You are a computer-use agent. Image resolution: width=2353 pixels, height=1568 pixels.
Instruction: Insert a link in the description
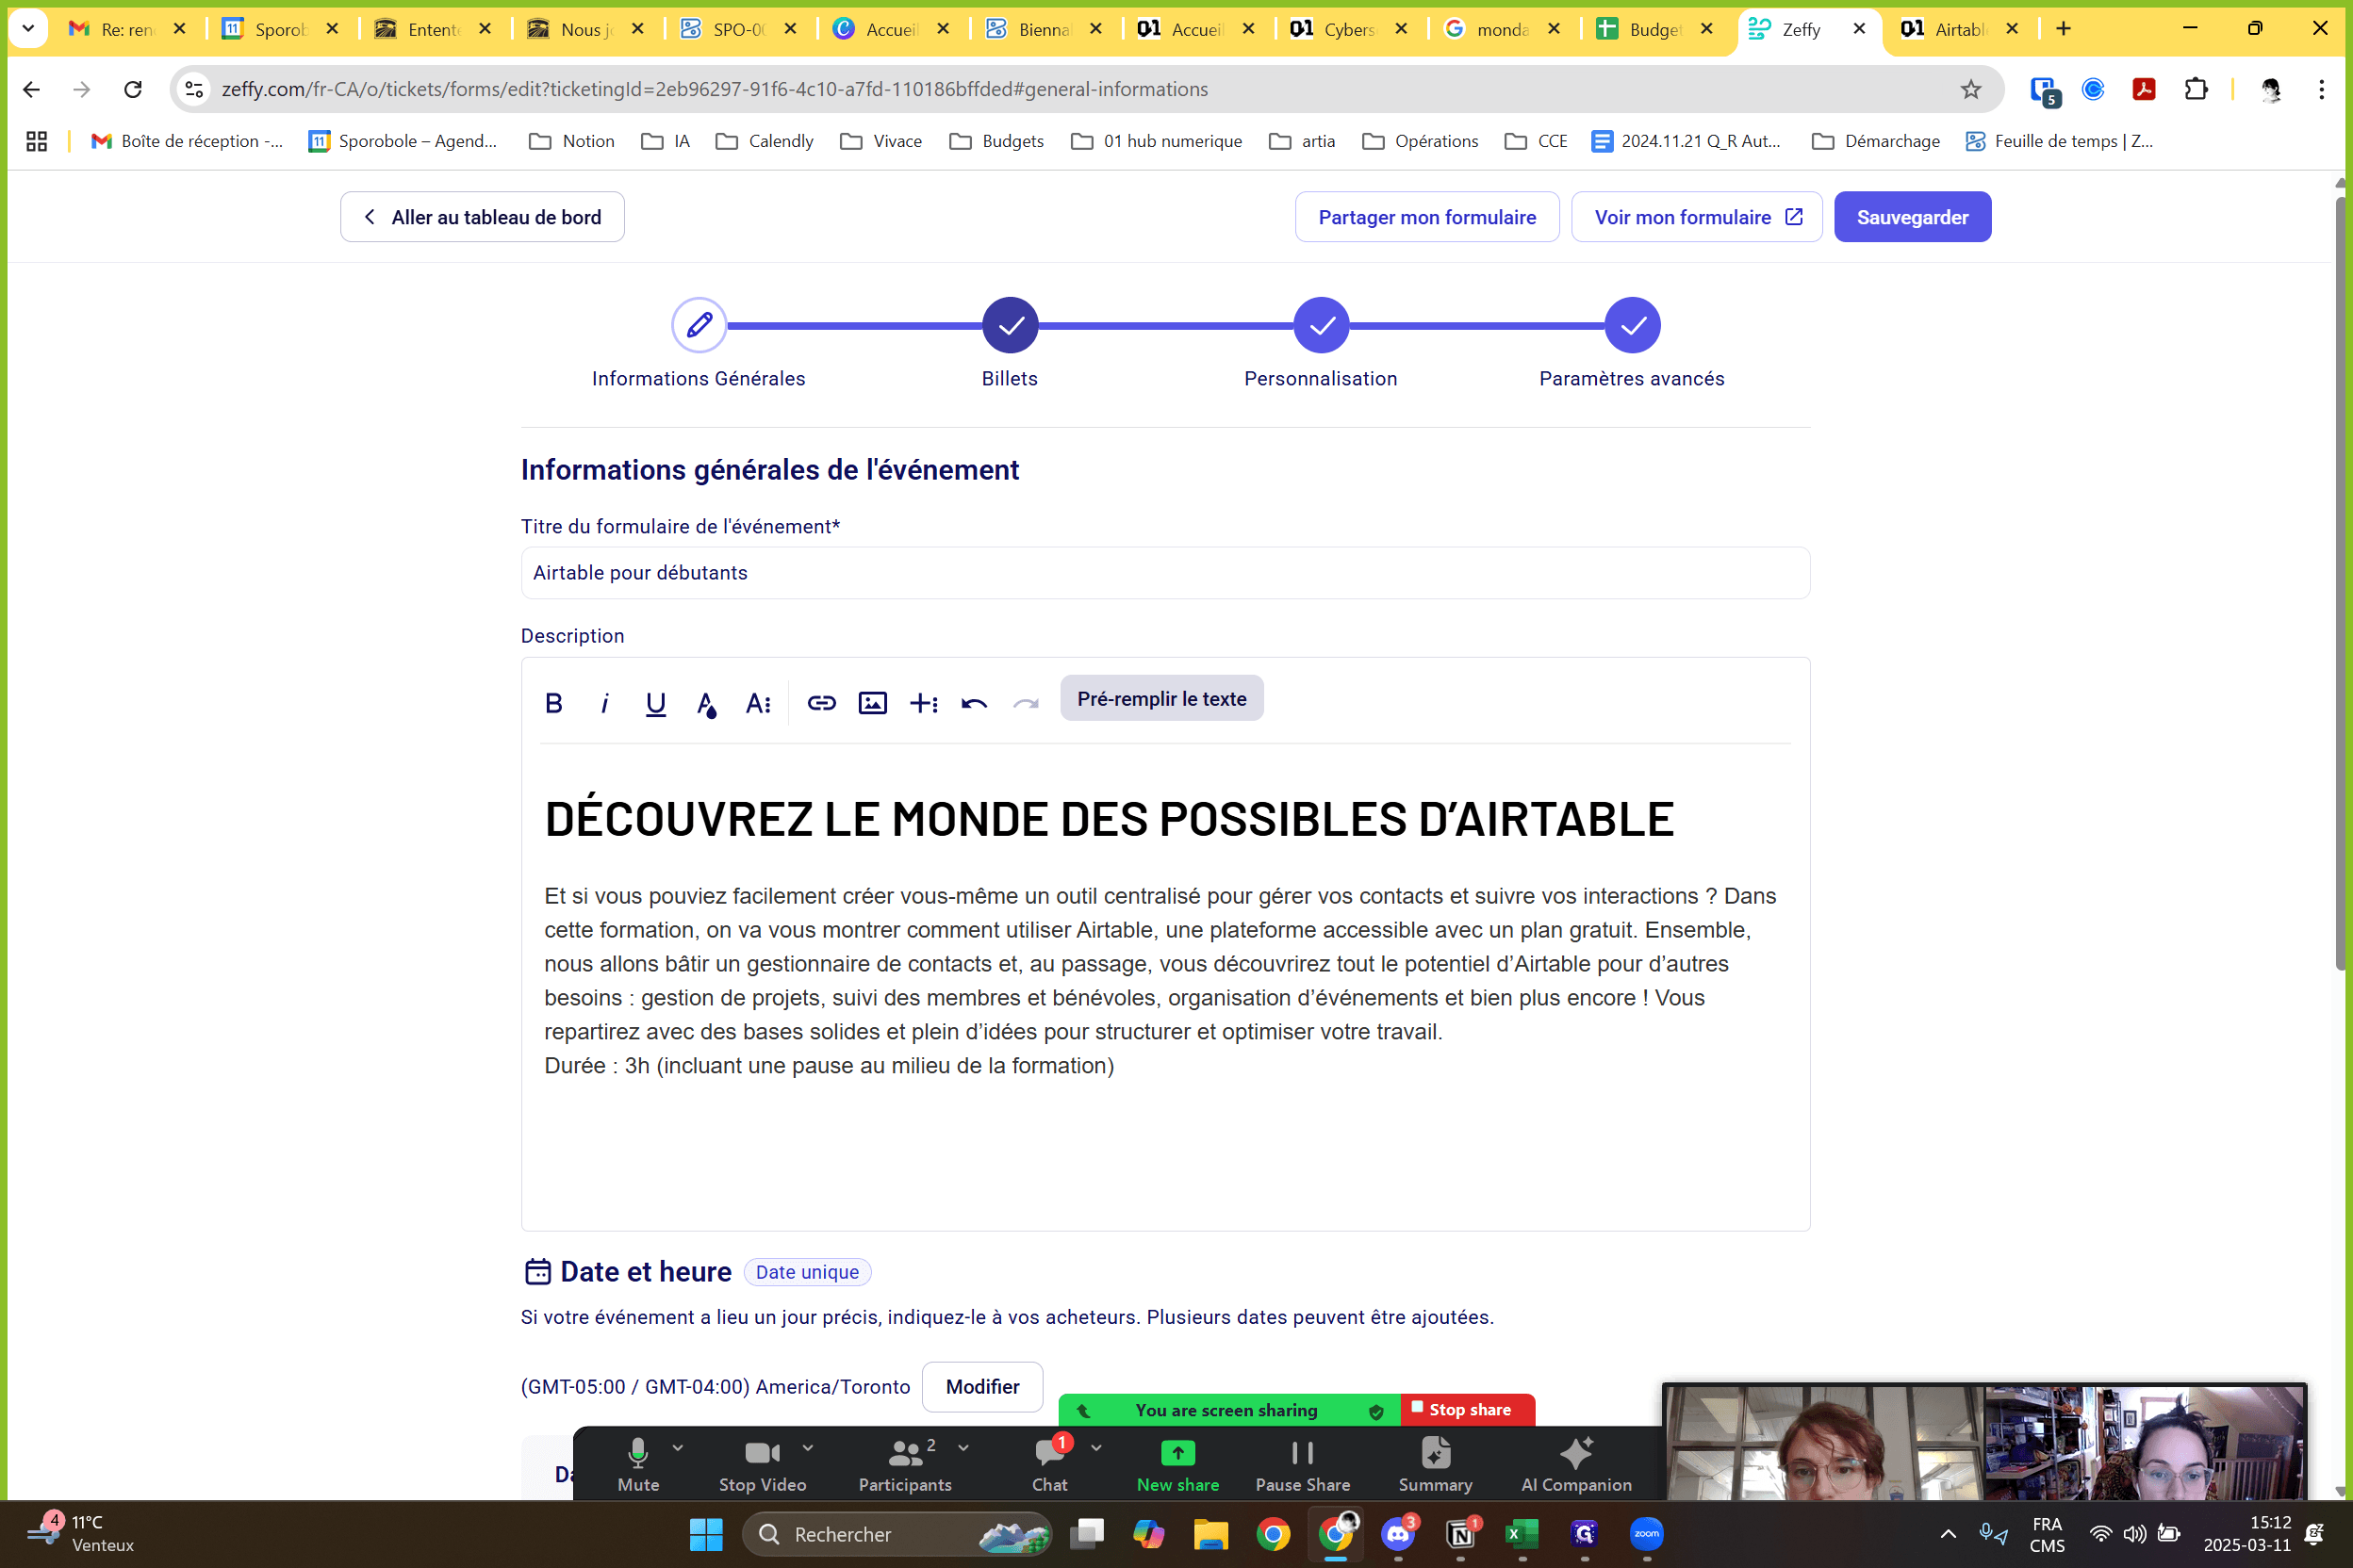pyautogui.click(x=821, y=703)
